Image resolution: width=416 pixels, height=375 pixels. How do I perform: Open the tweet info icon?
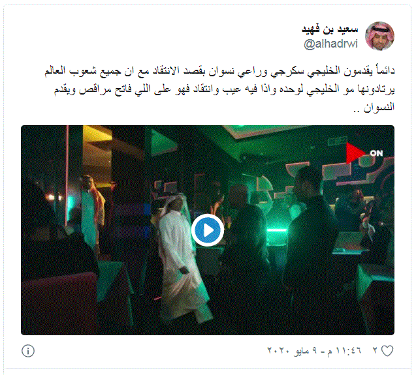(28, 351)
